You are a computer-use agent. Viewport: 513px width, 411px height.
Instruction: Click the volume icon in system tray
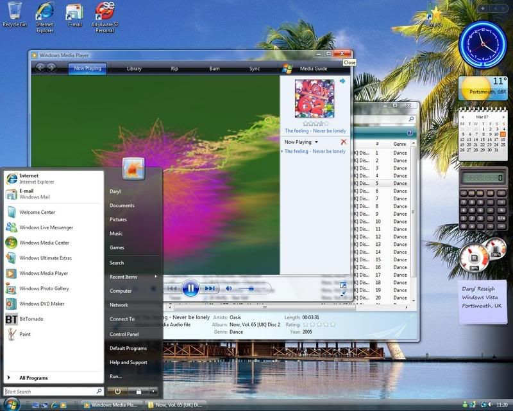pos(490,405)
